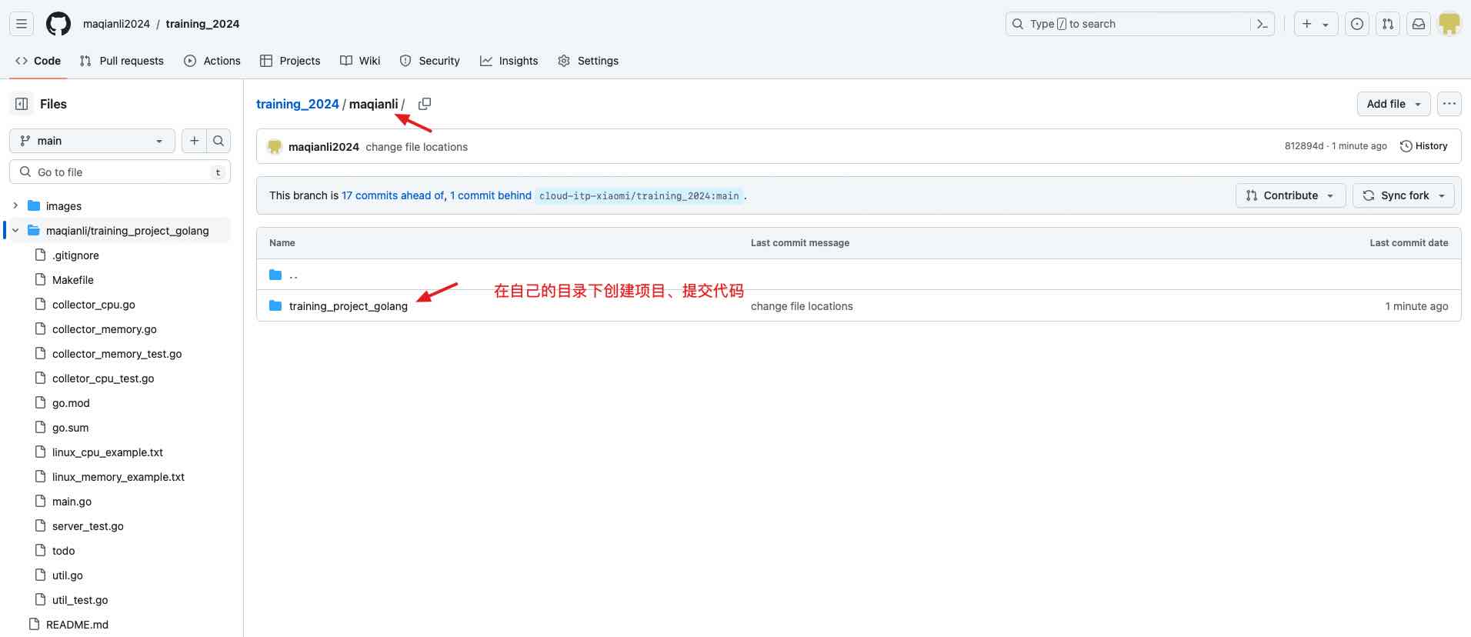Open colletor_cpu_test.go in tree
Viewport: 1471px width, 637px height.
(x=103, y=379)
